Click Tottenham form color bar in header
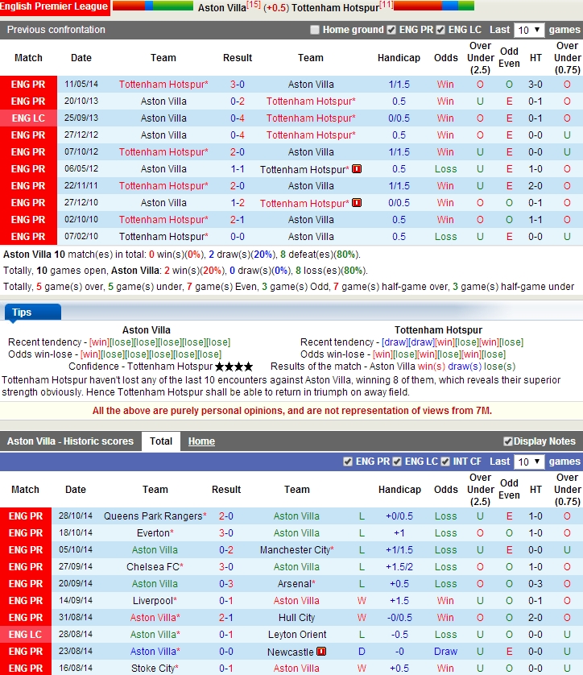The width and height of the screenshot is (583, 675). click(434, 6)
